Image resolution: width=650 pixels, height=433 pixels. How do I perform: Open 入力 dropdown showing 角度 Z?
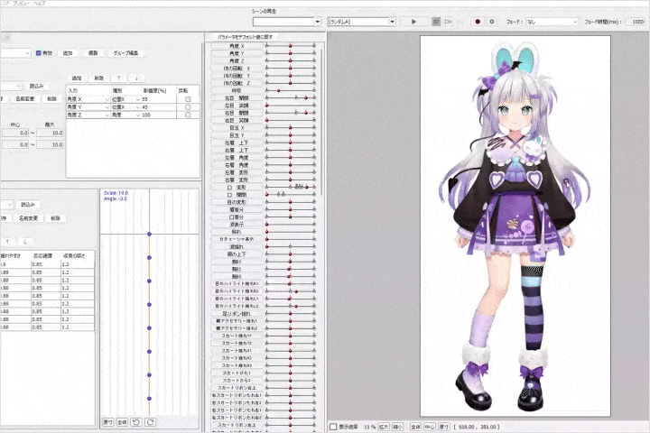pos(88,115)
